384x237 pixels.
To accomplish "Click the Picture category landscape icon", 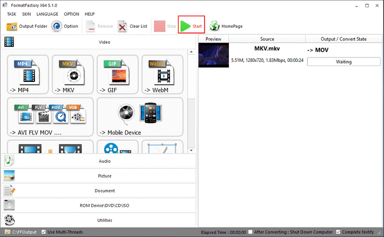I will tap(9, 176).
